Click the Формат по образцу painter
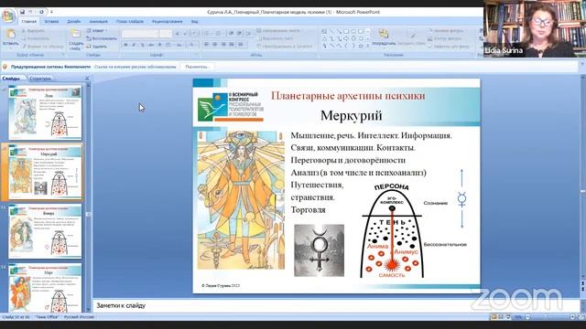586x329 pixels. click(x=42, y=47)
